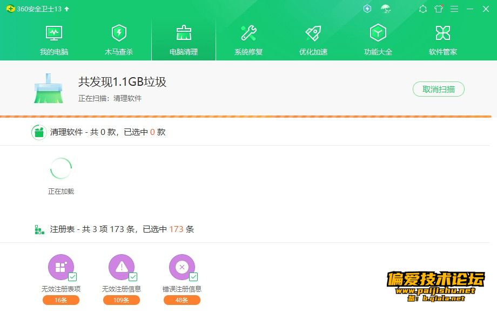
Task: Open the skin (shirt) icon
Action: pyautogui.click(x=439, y=9)
